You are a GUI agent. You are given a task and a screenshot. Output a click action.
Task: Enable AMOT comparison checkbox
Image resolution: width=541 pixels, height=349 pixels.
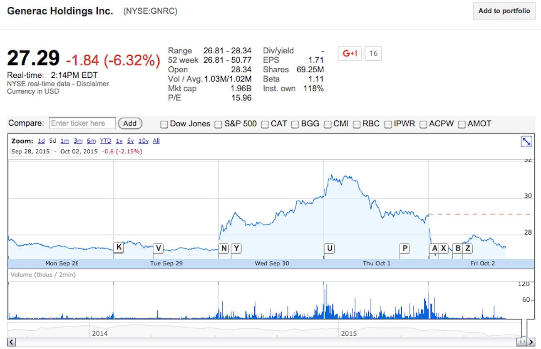(462, 124)
